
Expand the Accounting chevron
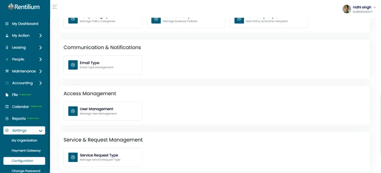[x=41, y=83]
